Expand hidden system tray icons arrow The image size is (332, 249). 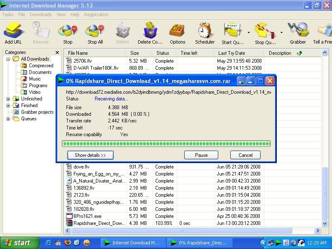tap(263, 243)
